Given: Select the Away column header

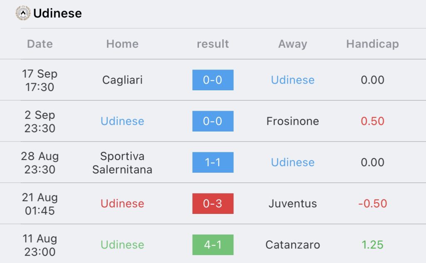Looking at the screenshot, I should coord(292,44).
